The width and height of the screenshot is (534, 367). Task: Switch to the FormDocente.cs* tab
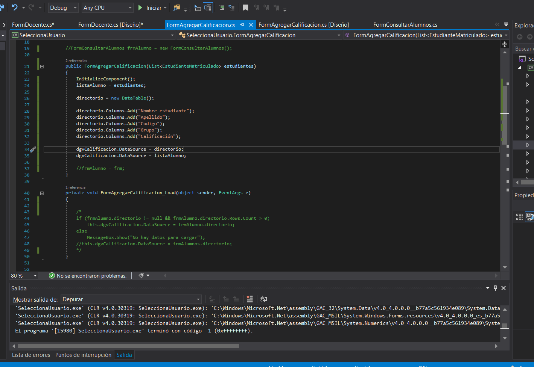point(33,25)
